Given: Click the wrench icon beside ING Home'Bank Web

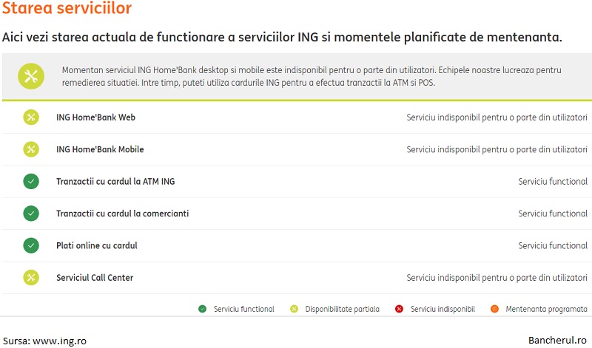Looking at the screenshot, I should click(31, 117).
